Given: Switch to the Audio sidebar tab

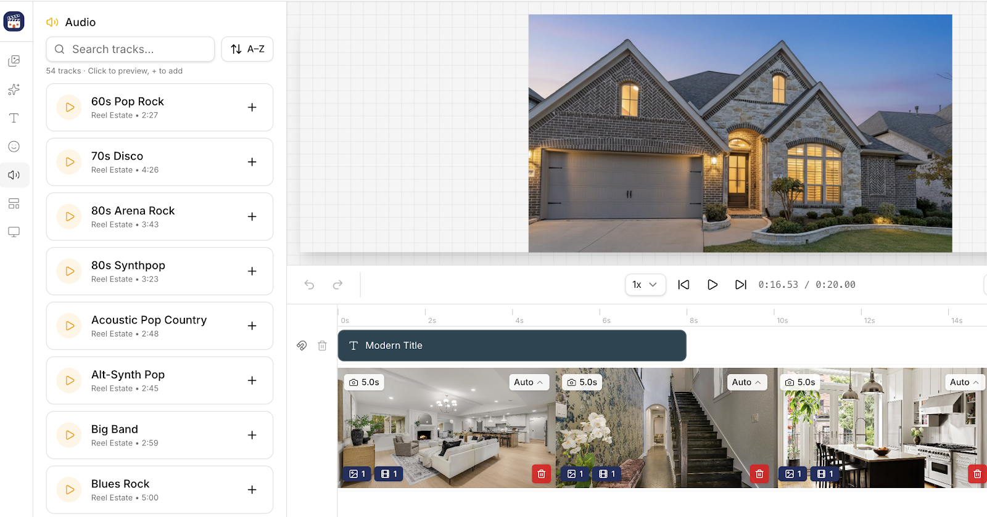Looking at the screenshot, I should 14,175.
